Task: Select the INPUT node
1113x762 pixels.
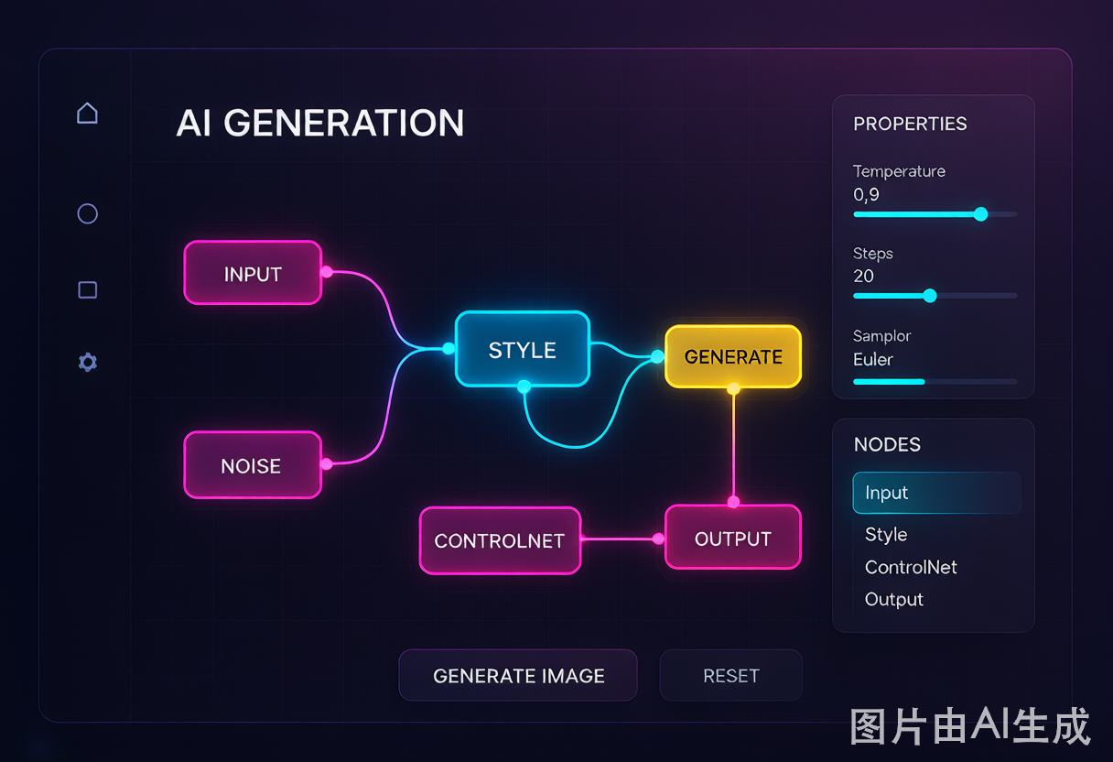Action: coord(253,273)
